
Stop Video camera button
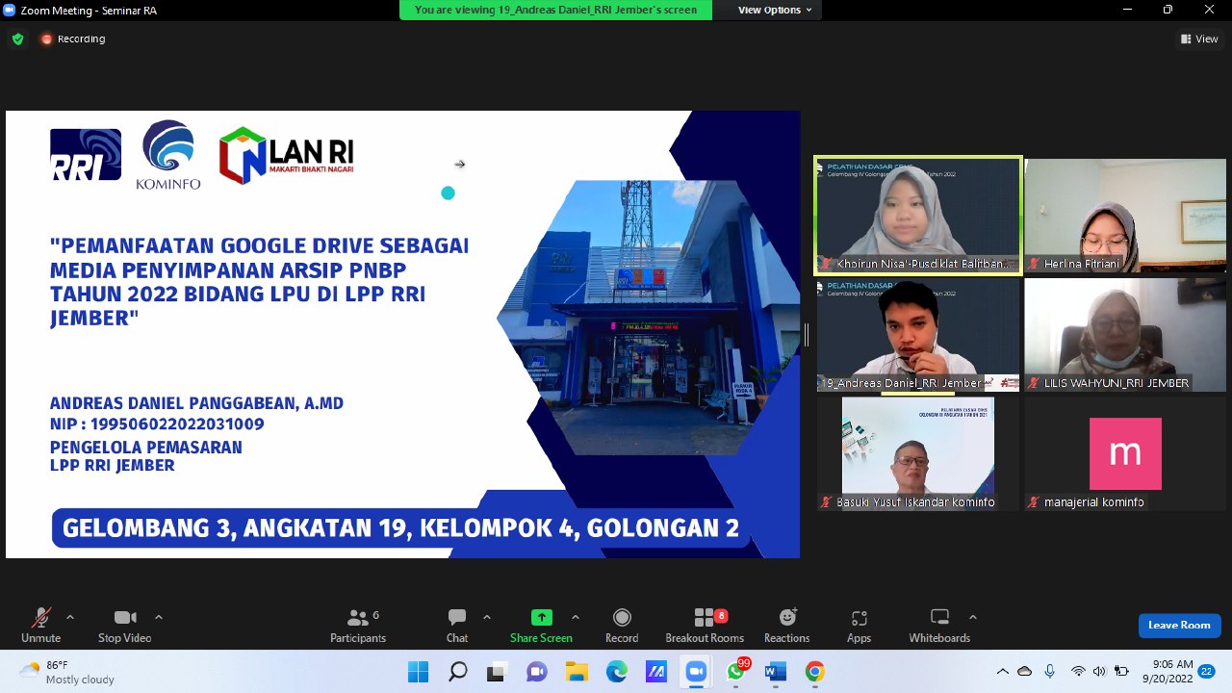[124, 626]
